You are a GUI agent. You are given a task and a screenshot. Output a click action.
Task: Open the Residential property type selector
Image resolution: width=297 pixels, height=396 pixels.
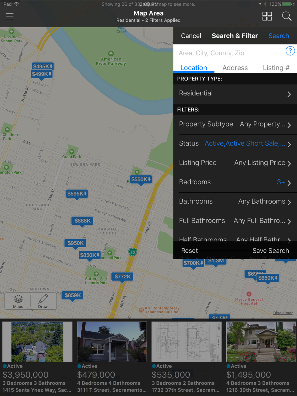[x=235, y=94]
